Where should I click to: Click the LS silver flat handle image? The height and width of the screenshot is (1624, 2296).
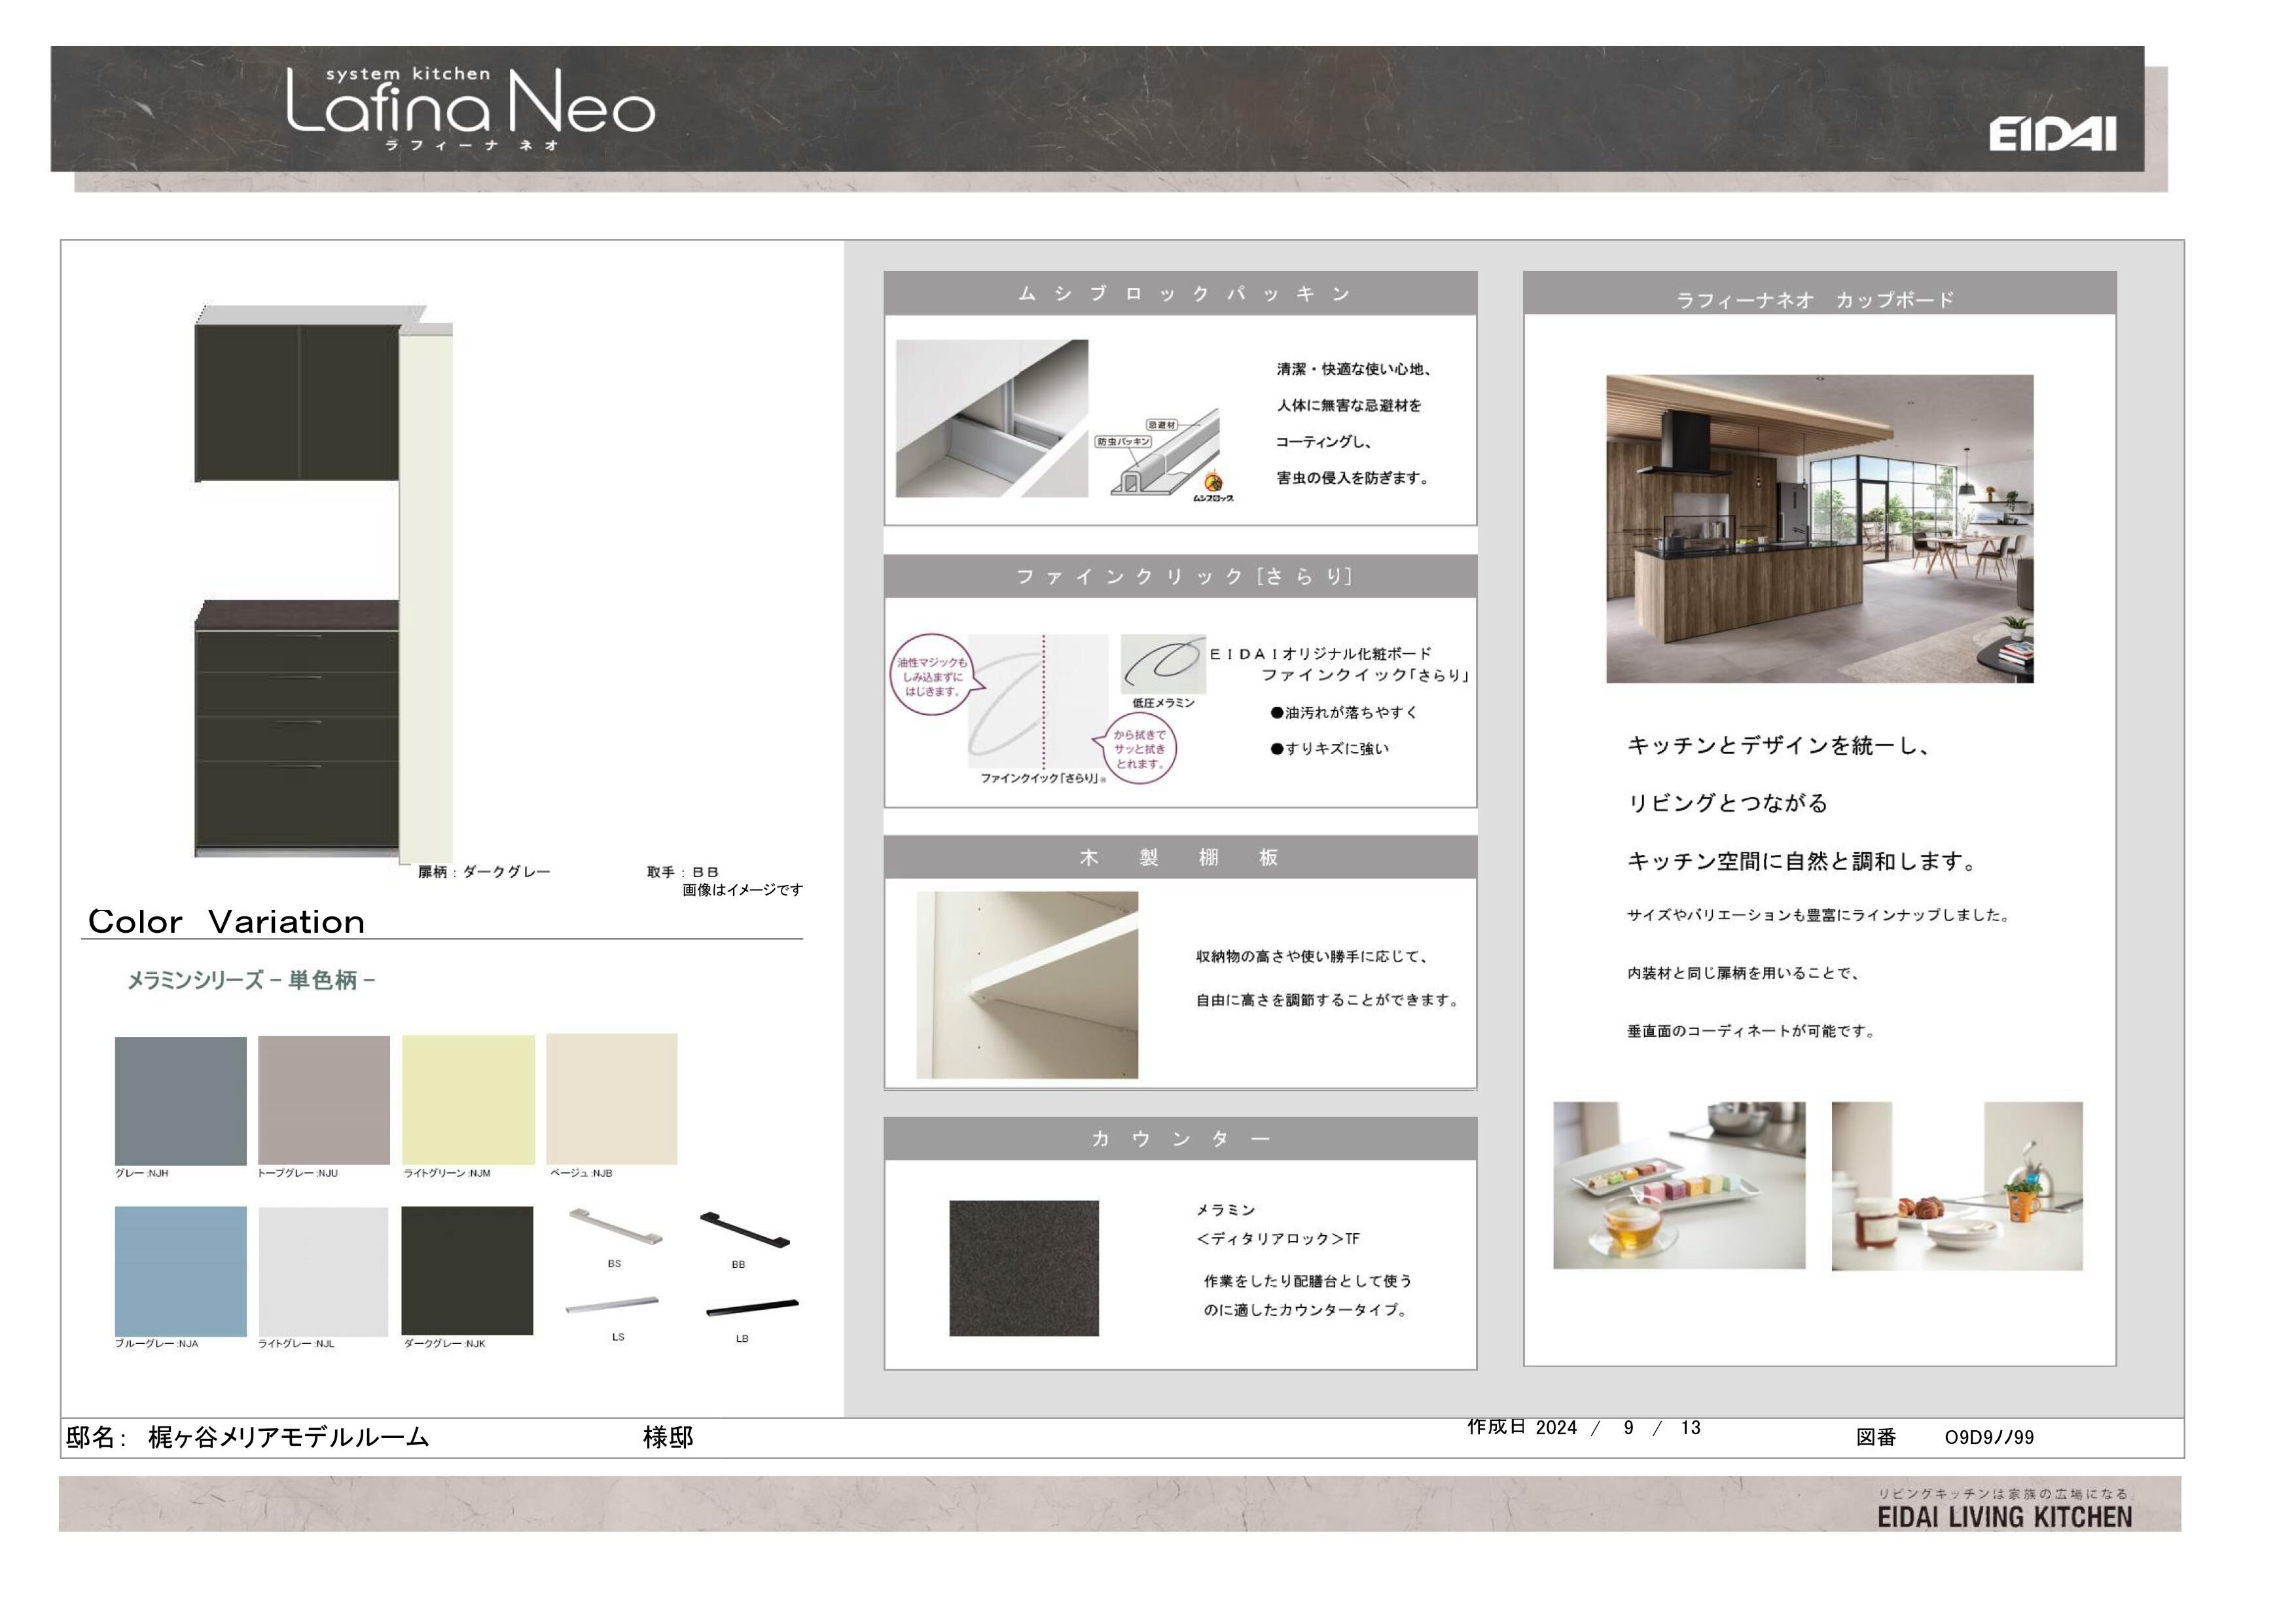coord(612,1304)
